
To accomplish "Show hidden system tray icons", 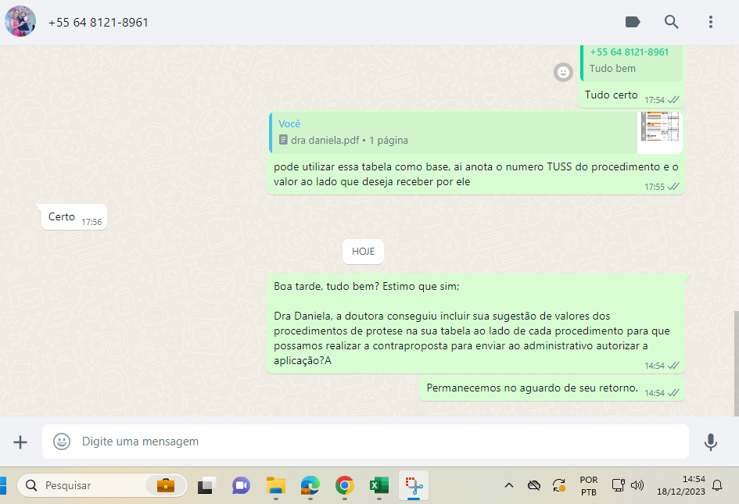I will (509, 485).
